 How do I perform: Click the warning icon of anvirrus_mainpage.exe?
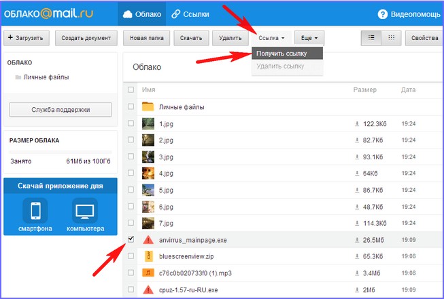coord(148,240)
